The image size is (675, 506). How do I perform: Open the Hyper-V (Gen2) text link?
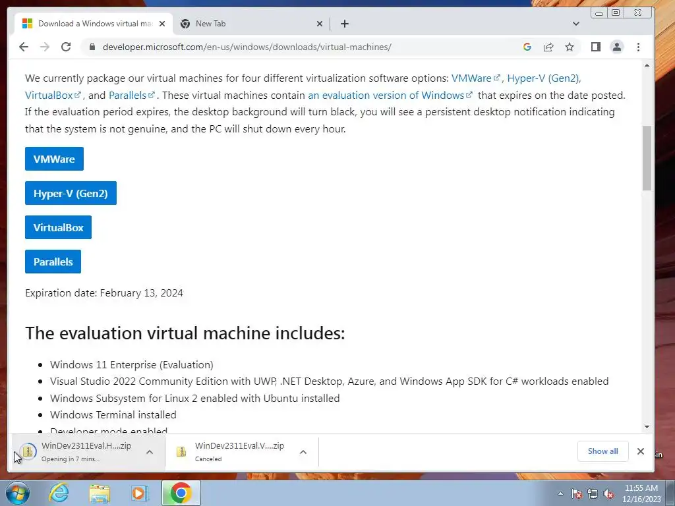click(543, 78)
